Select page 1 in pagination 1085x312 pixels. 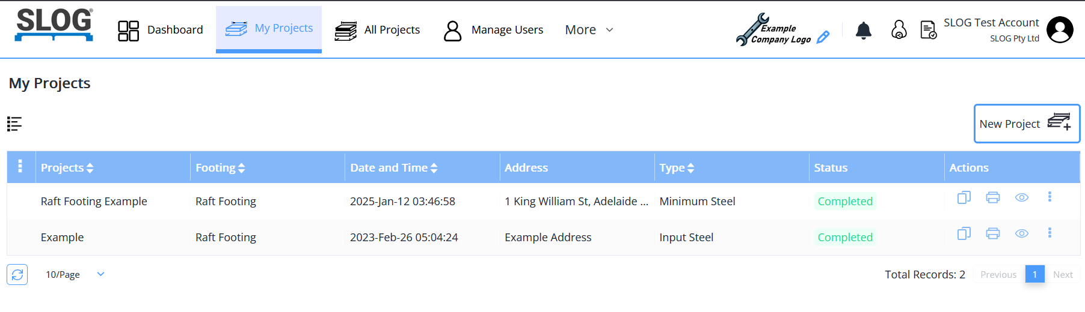pos(1034,274)
